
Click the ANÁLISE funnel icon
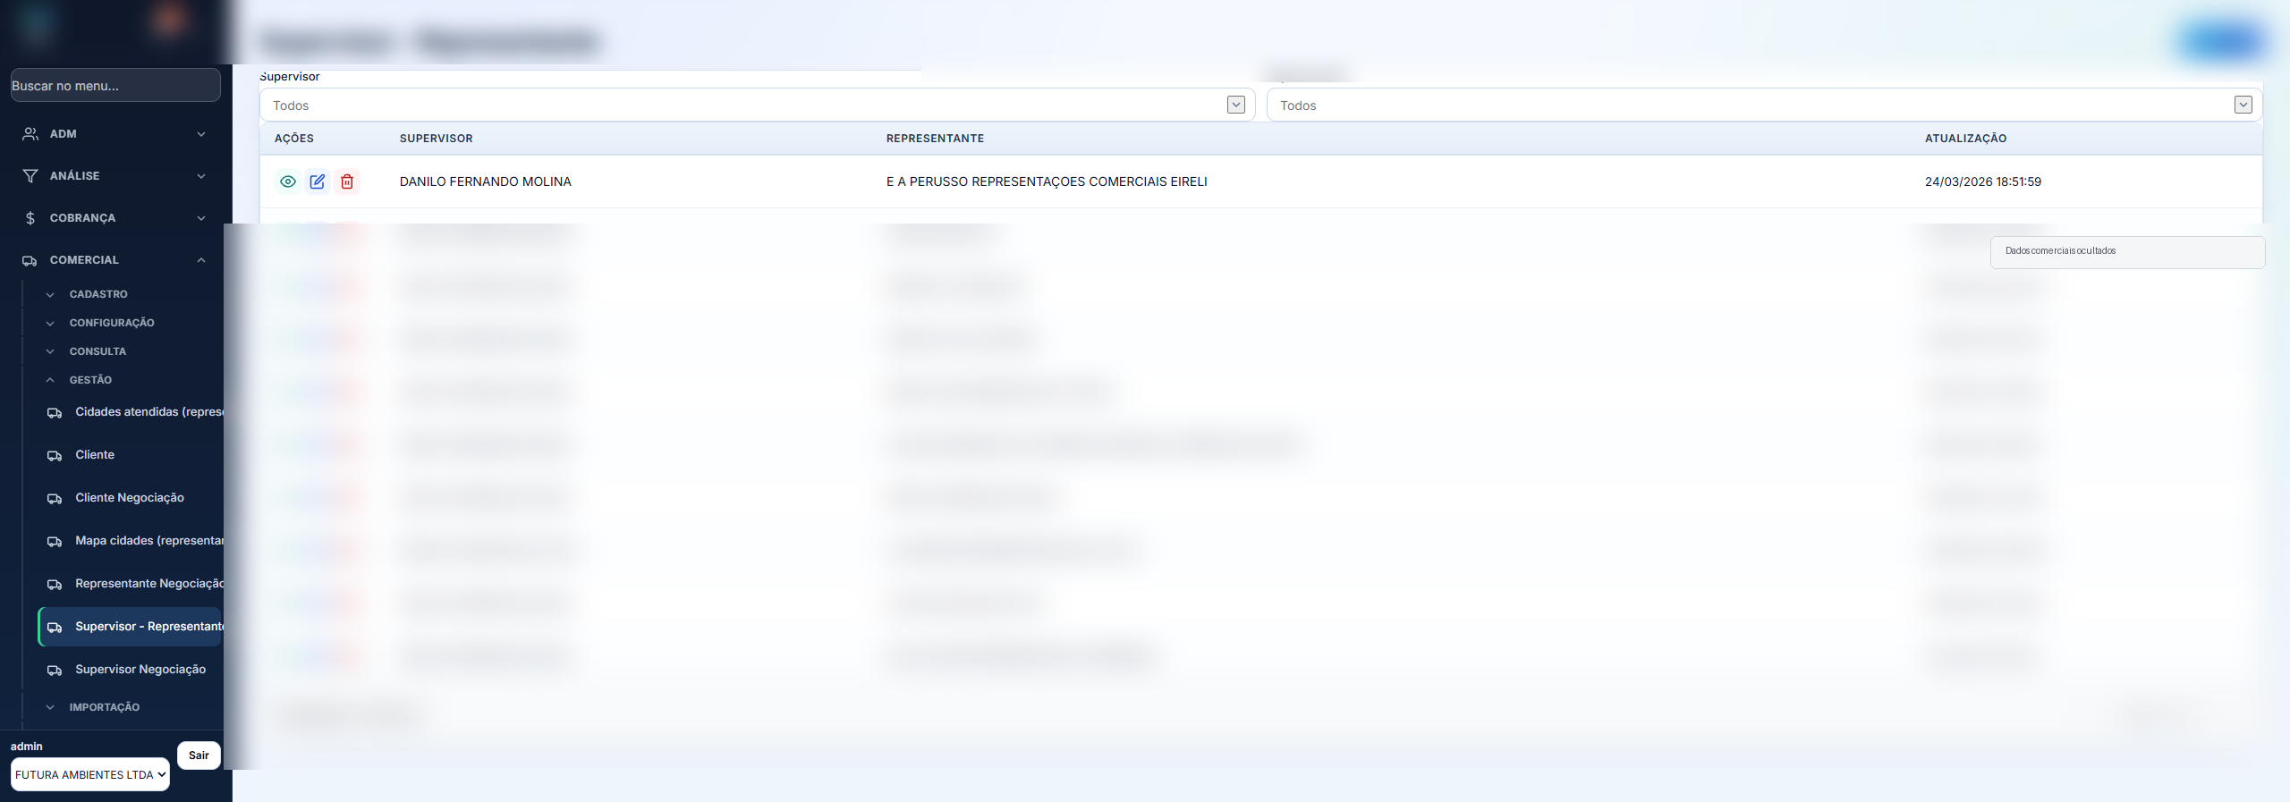pyautogui.click(x=30, y=176)
